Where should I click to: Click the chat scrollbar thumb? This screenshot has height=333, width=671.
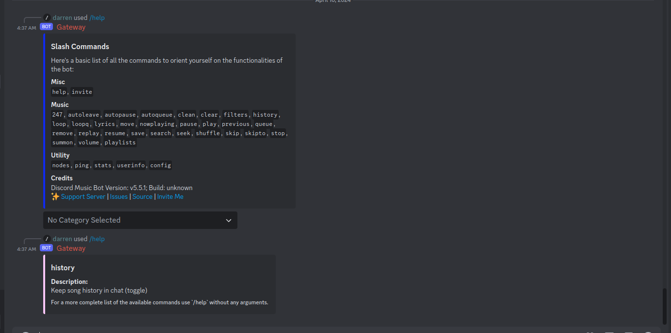[665, 306]
